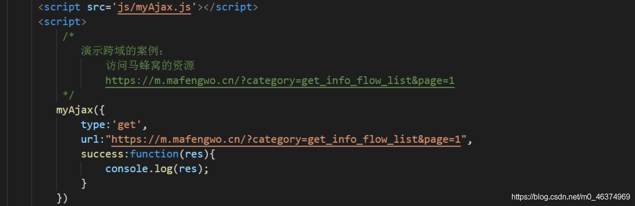Click the blog.csdn.net watermark link
This screenshot has height=206, width=635.
[x=570, y=197]
